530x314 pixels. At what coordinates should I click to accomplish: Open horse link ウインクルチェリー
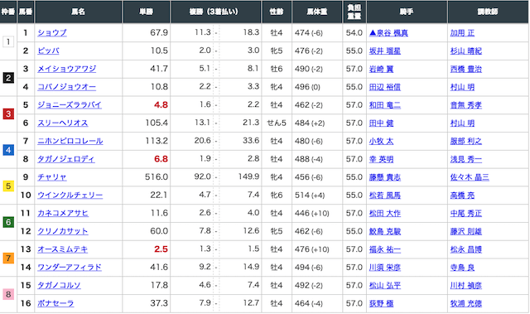[x=70, y=195]
